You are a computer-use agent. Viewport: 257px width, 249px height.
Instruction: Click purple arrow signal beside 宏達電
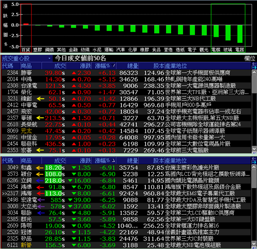tap(41, 200)
